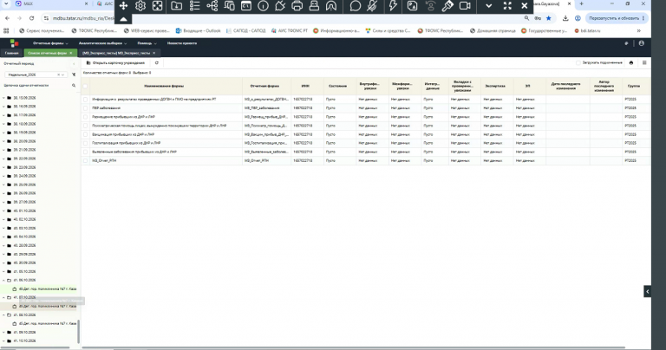Check the row Размещение прибывших из ДНР и ЛНР
The image size is (666, 350).
[85, 117]
